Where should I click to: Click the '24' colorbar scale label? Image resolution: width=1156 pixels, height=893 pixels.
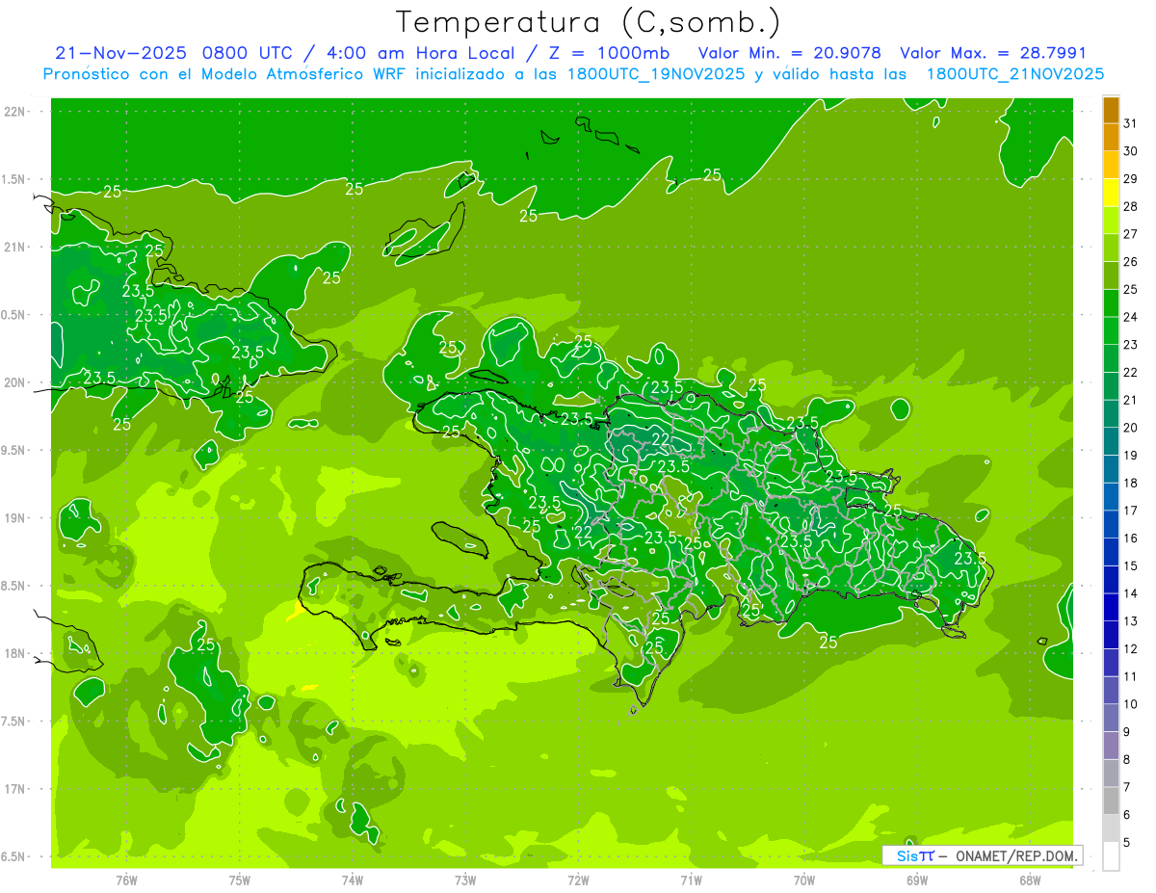tap(1130, 317)
